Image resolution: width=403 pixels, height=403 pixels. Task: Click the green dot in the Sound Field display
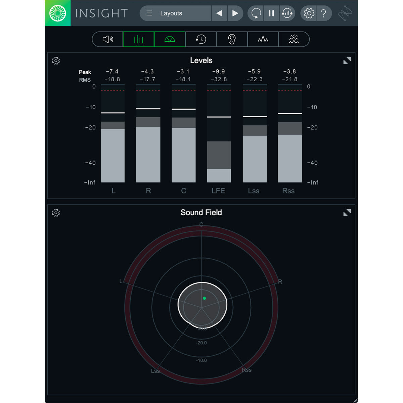tap(204, 298)
